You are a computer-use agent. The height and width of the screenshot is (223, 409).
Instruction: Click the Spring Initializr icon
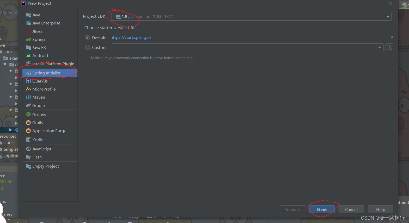tap(28, 73)
